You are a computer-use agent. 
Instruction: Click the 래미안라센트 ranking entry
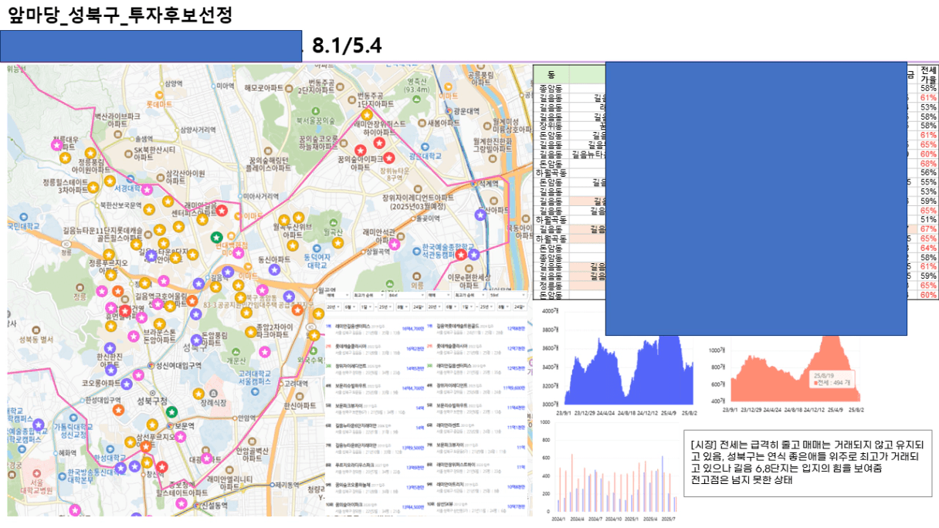(477, 427)
